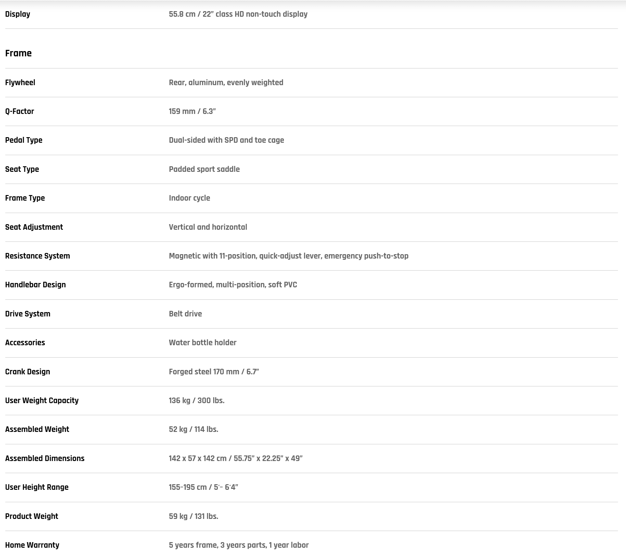Click the Vertical and horizontal seat adjustment value
The image size is (626, 557).
[x=208, y=227]
